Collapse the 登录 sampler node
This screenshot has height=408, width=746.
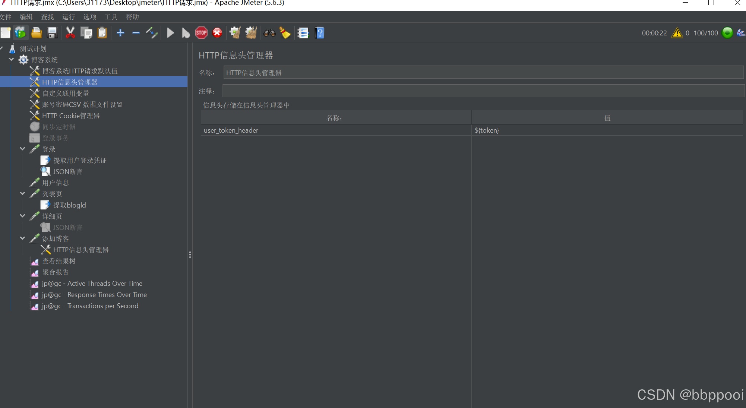[22, 149]
